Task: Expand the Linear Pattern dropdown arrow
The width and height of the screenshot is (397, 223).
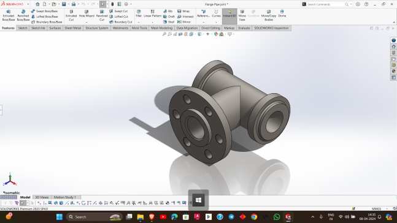Action: coord(152,22)
